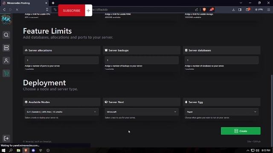Viewport: 273px width, 153px height.
Task: Close the Minesnodes Hosting tab
Action: (46, 3)
